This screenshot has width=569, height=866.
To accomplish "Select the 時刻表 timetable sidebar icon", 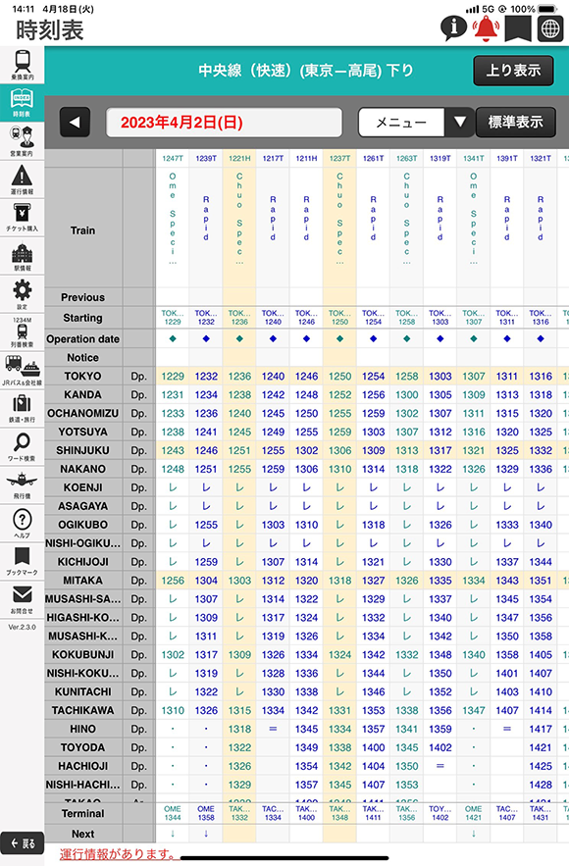I will pyautogui.click(x=23, y=103).
